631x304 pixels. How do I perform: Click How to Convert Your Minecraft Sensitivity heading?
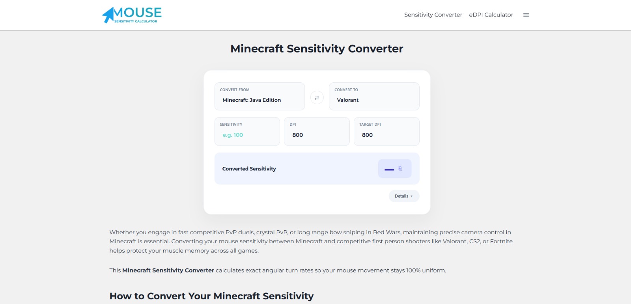(x=211, y=296)
